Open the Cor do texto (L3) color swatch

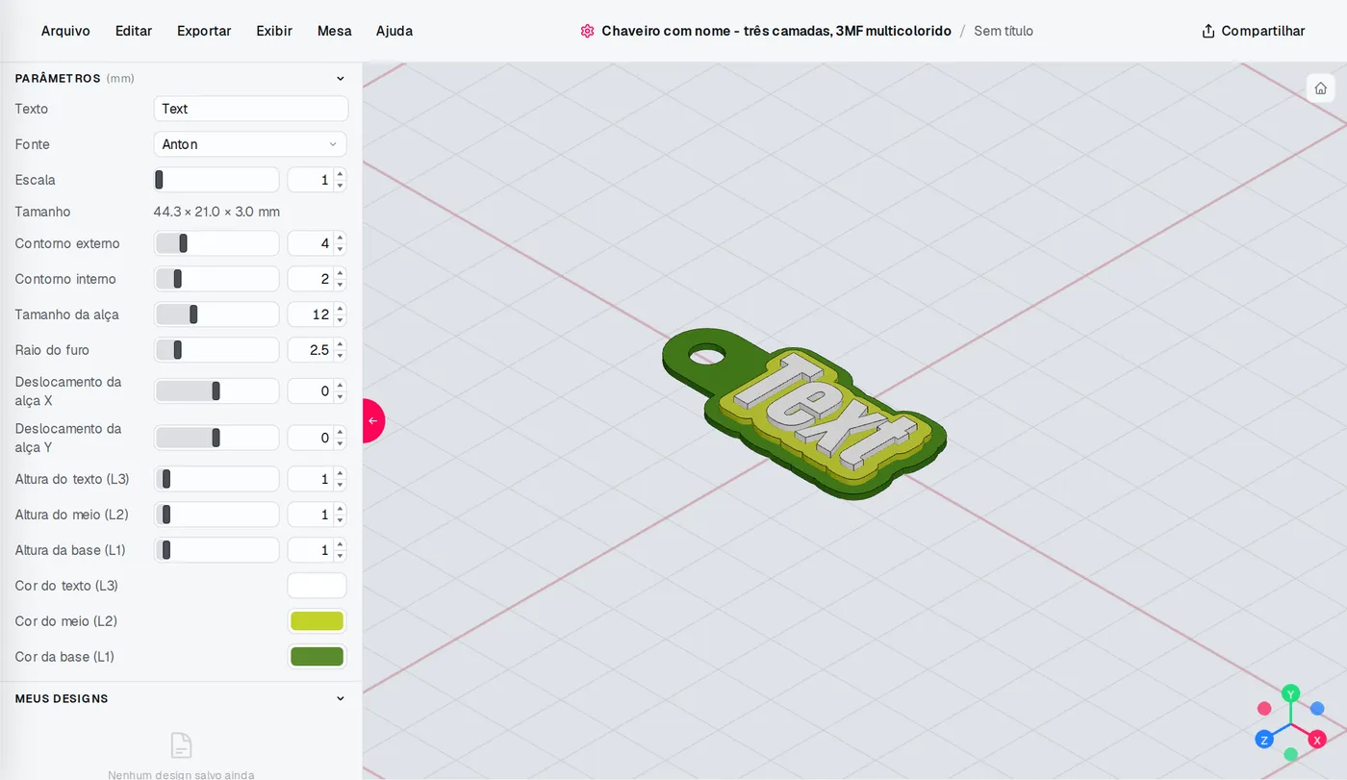[x=317, y=586]
